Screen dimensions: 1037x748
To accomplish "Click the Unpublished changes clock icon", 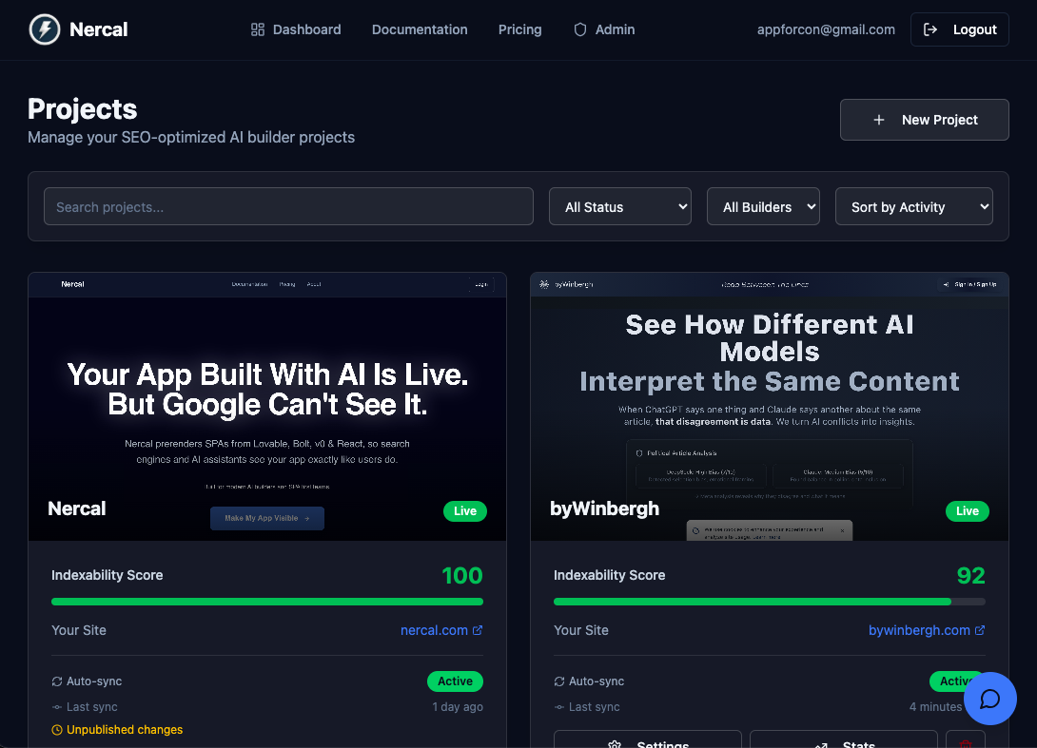I will (x=57, y=730).
